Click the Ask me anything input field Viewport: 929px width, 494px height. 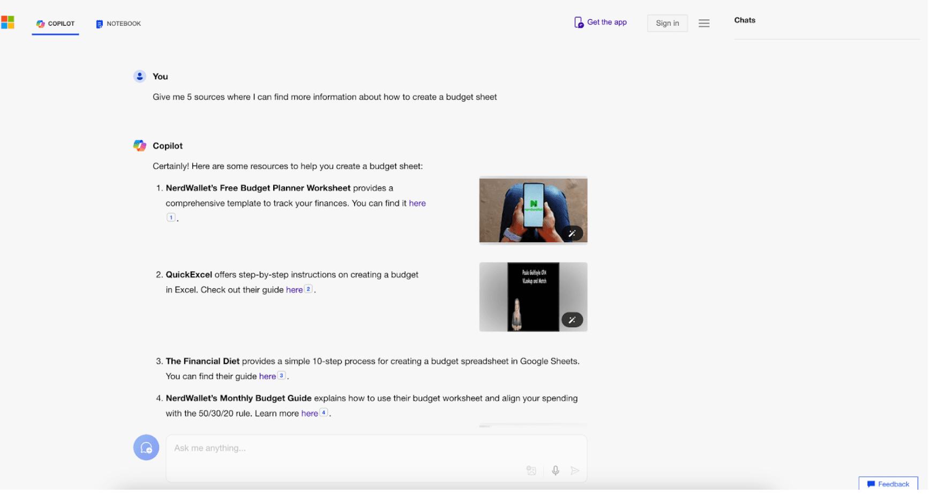(376, 458)
